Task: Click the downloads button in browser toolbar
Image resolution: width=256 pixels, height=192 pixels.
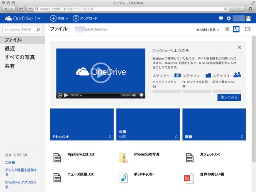Action: pyautogui.click(x=250, y=9)
